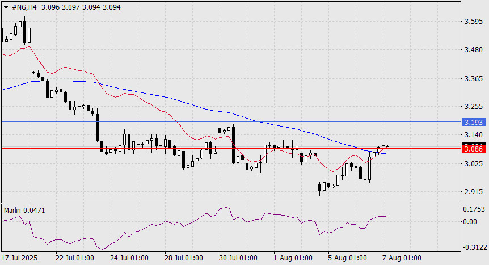Image resolution: width=489 pixels, height=265 pixels.
Task: Click the 2.915 price scale value
Action: 474,192
